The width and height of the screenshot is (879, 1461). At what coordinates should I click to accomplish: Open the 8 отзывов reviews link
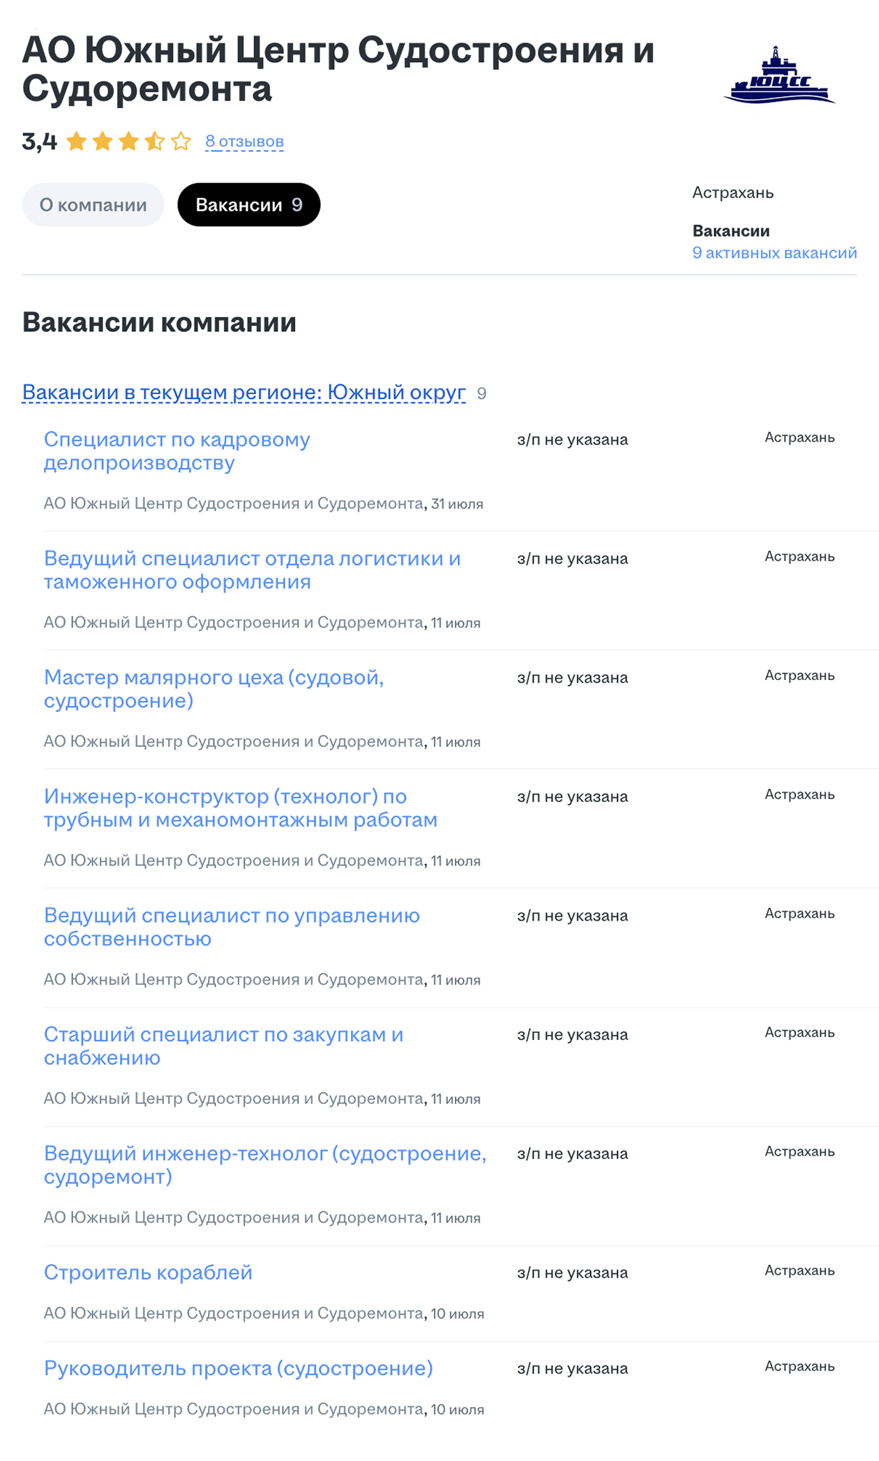pyautogui.click(x=243, y=141)
